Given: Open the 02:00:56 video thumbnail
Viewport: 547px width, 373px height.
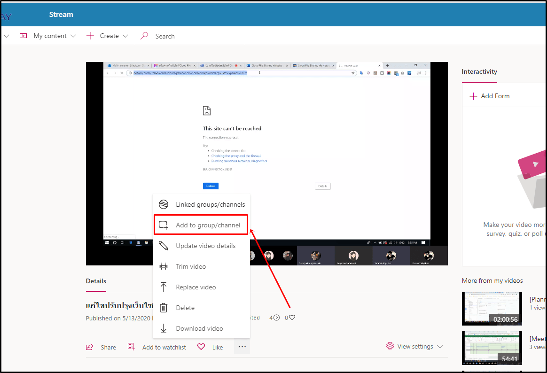Looking at the screenshot, I should [x=492, y=308].
